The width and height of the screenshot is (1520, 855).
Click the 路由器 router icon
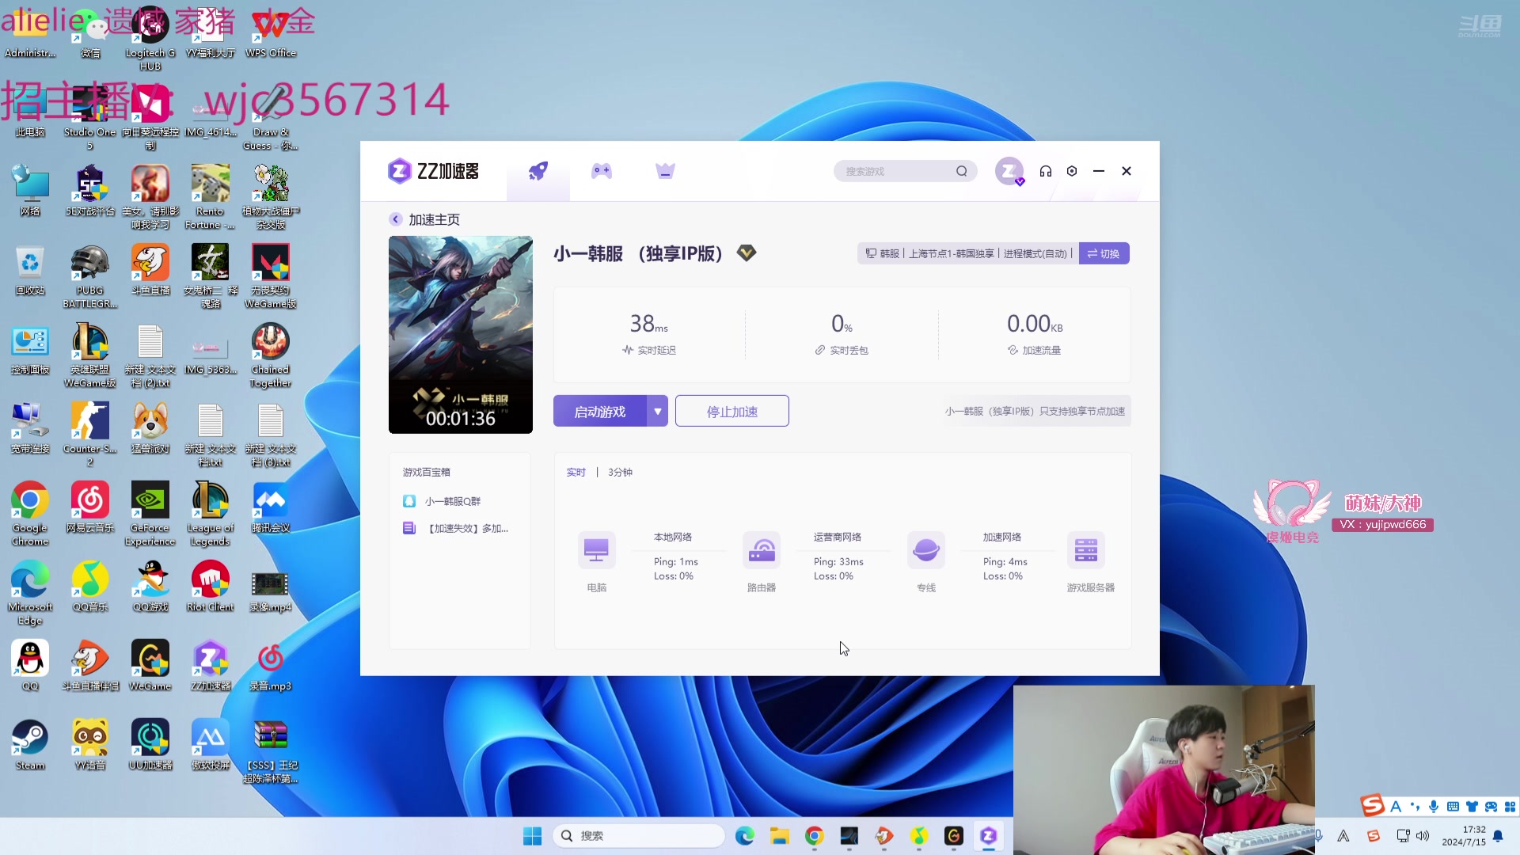point(762,550)
